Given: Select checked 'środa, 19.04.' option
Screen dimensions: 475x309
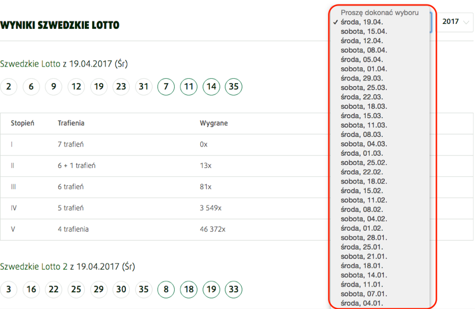Looking at the screenshot, I should (x=363, y=22).
